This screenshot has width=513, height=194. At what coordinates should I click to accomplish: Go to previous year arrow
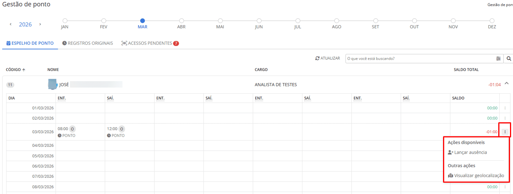[11, 24]
